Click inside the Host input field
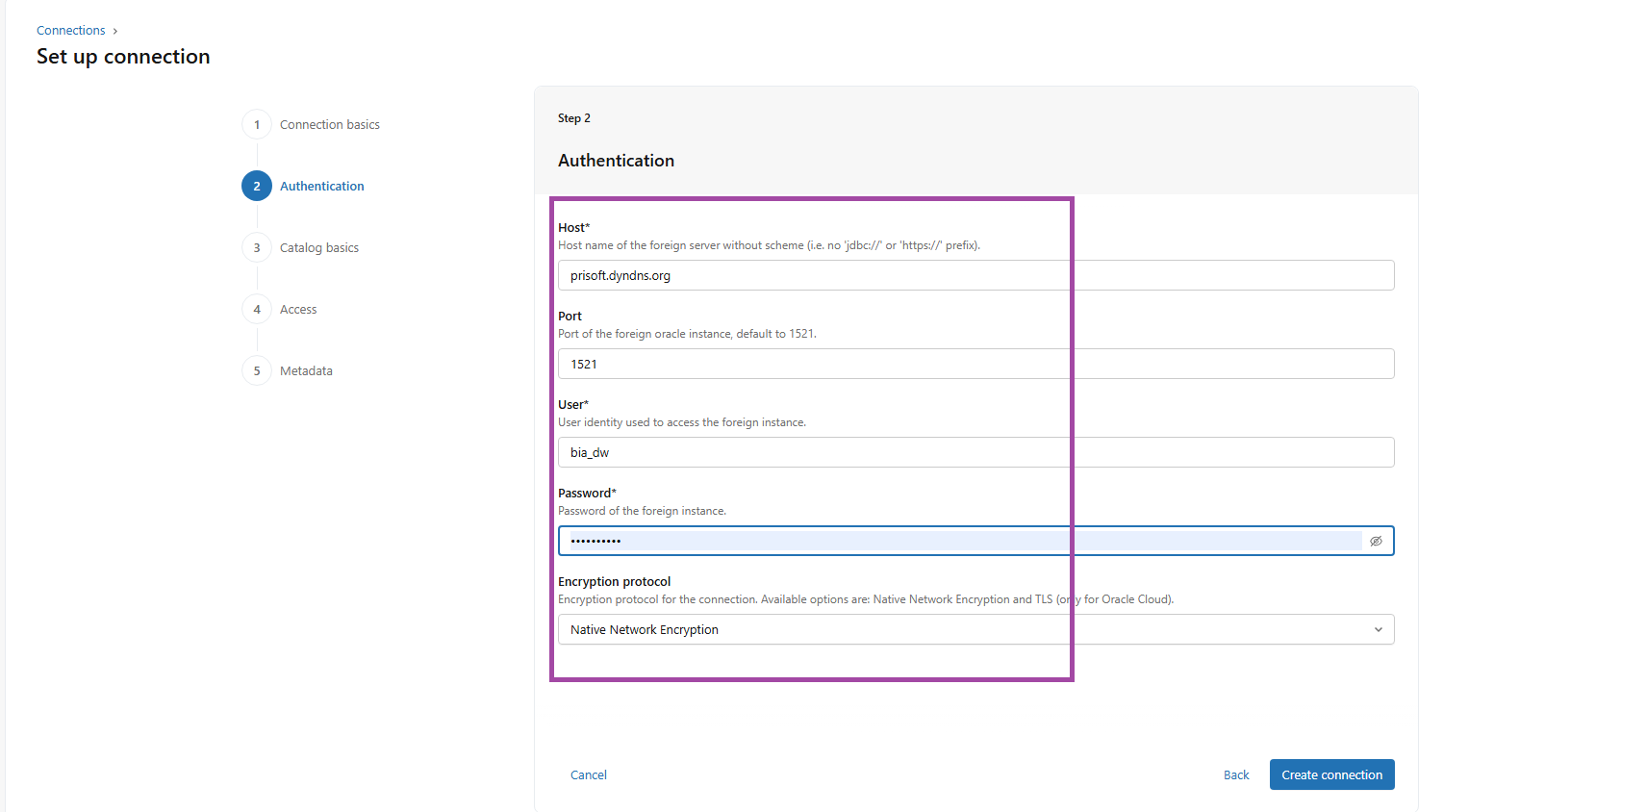Screen dimensions: 1646x812 pos(975,275)
